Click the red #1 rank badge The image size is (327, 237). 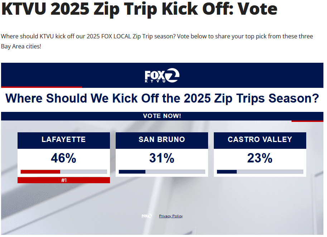pos(64,180)
